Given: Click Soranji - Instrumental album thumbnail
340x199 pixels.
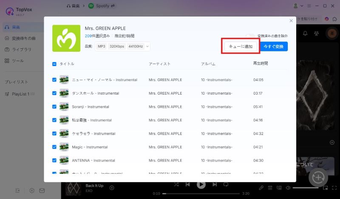Looking at the screenshot, I should point(64,107).
